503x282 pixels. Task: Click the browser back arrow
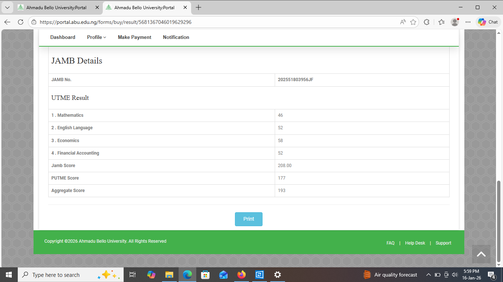pyautogui.click(x=7, y=22)
